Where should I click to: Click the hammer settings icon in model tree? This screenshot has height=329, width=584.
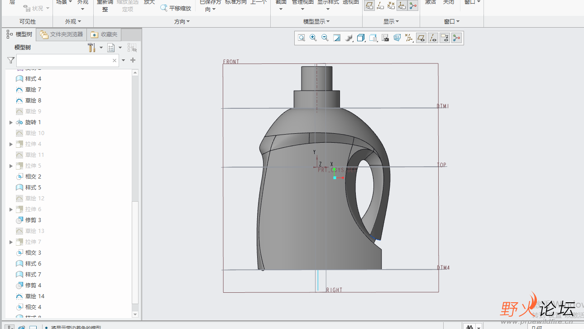coord(91,48)
